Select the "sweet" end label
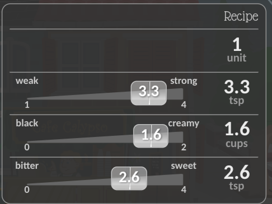 (x=184, y=166)
